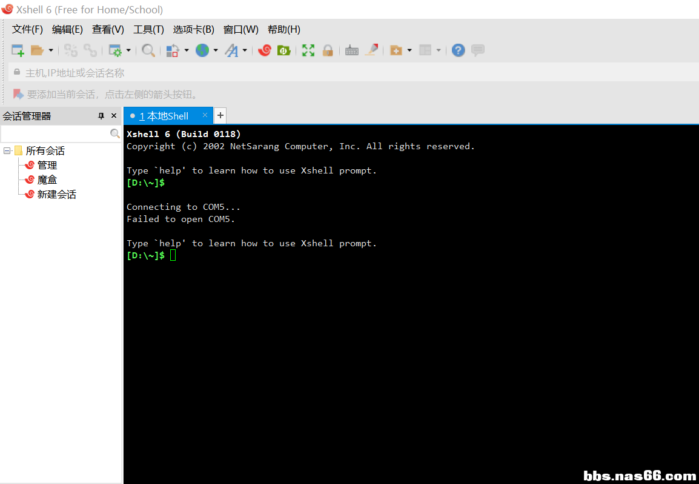
Task: Click the red Xshell swirl toolbar icon
Action: pos(264,50)
